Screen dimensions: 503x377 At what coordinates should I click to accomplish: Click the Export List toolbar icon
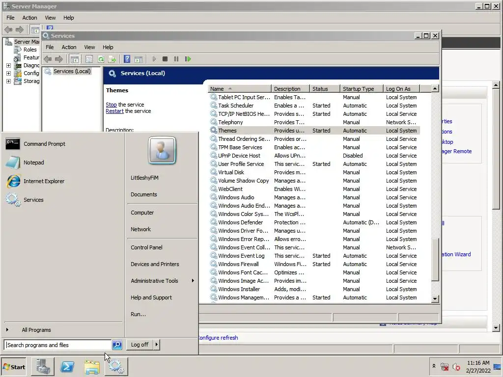tap(112, 59)
